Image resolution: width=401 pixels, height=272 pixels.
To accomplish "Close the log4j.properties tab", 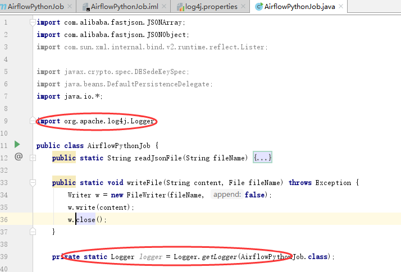I will click(x=244, y=6).
